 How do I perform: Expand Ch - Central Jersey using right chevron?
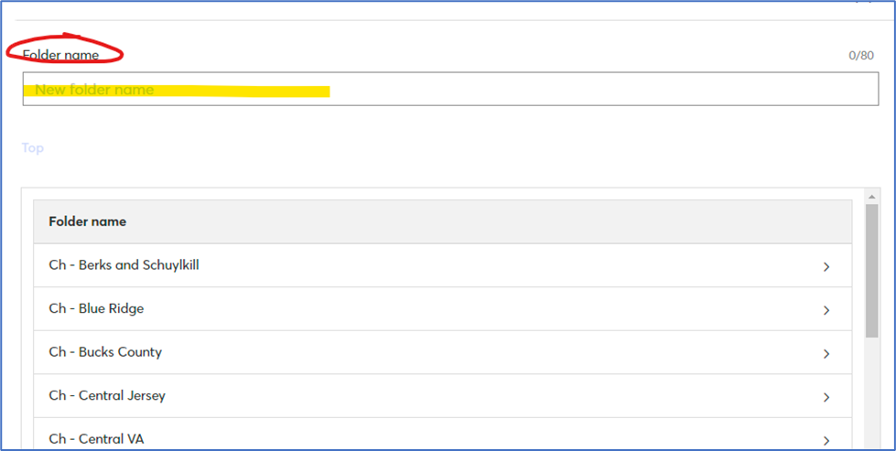(826, 397)
